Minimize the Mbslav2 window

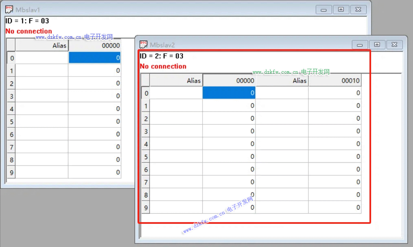pyautogui.click(x=360, y=45)
